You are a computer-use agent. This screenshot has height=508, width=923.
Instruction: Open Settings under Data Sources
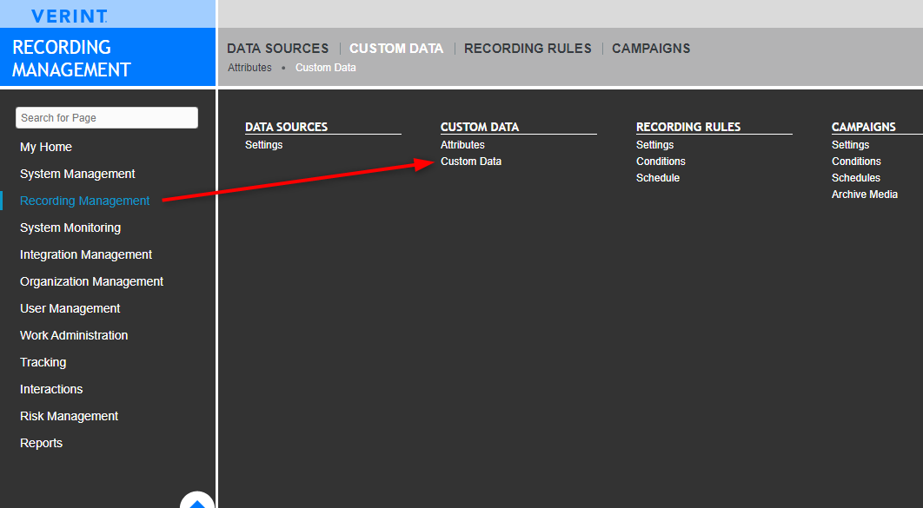pyautogui.click(x=263, y=145)
